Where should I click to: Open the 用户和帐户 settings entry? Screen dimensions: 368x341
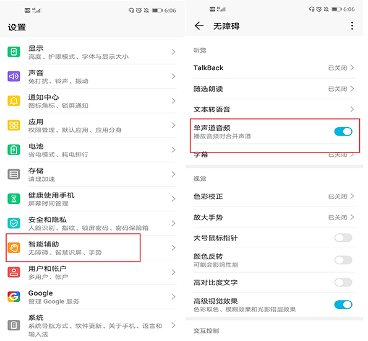(92, 272)
